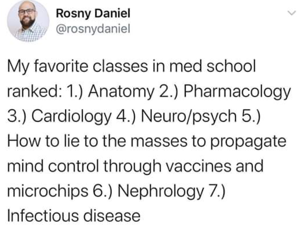This screenshot has width=298, height=234.
Task: Click the phrase mind control
Action: 53,166
